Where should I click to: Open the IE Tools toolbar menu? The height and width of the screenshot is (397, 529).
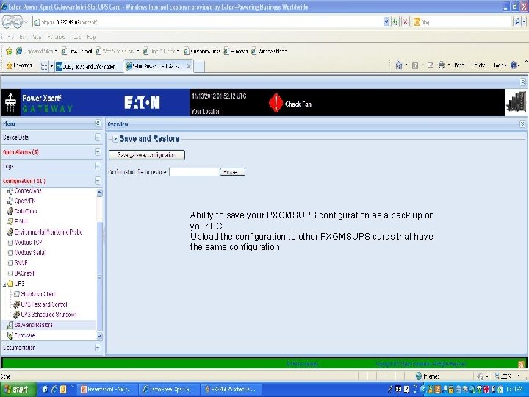[500, 65]
